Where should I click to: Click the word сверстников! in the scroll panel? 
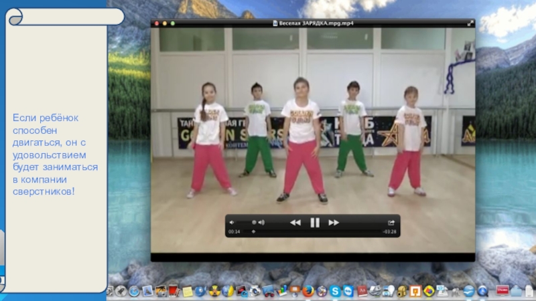(44, 191)
